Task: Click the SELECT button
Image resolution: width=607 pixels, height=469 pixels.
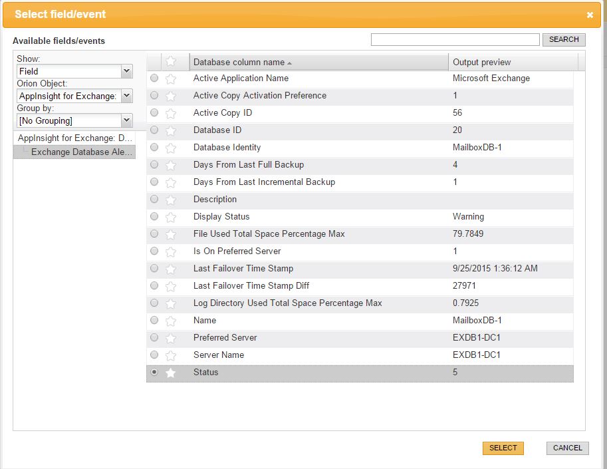Action: click(503, 448)
